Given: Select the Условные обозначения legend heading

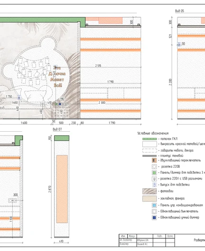Looking at the screenshot, I should [x=153, y=134].
